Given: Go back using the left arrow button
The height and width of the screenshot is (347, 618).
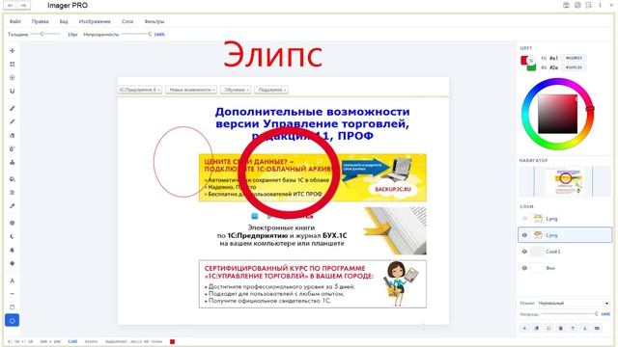Looking at the screenshot, I should pos(11,6).
